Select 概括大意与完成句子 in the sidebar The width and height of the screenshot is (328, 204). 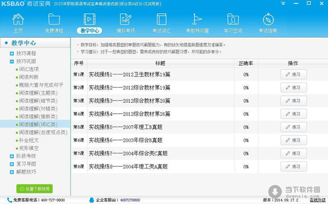(x=41, y=85)
